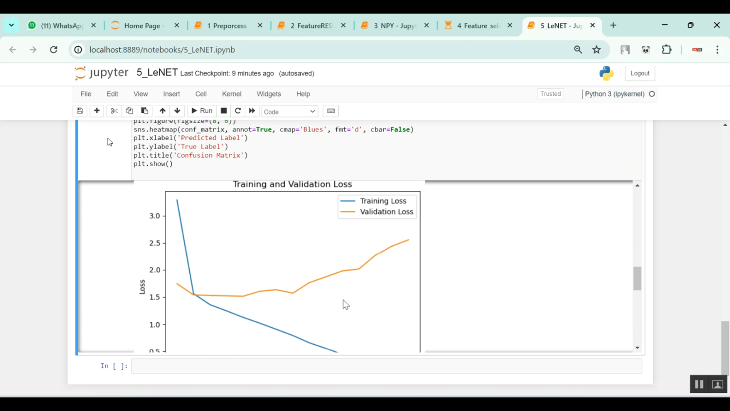
Task: Insert cell below with plus icon
Action: (x=97, y=111)
